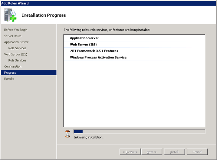Click the server with green plus icon
This screenshot has width=217, height=160.
pos(10,15)
